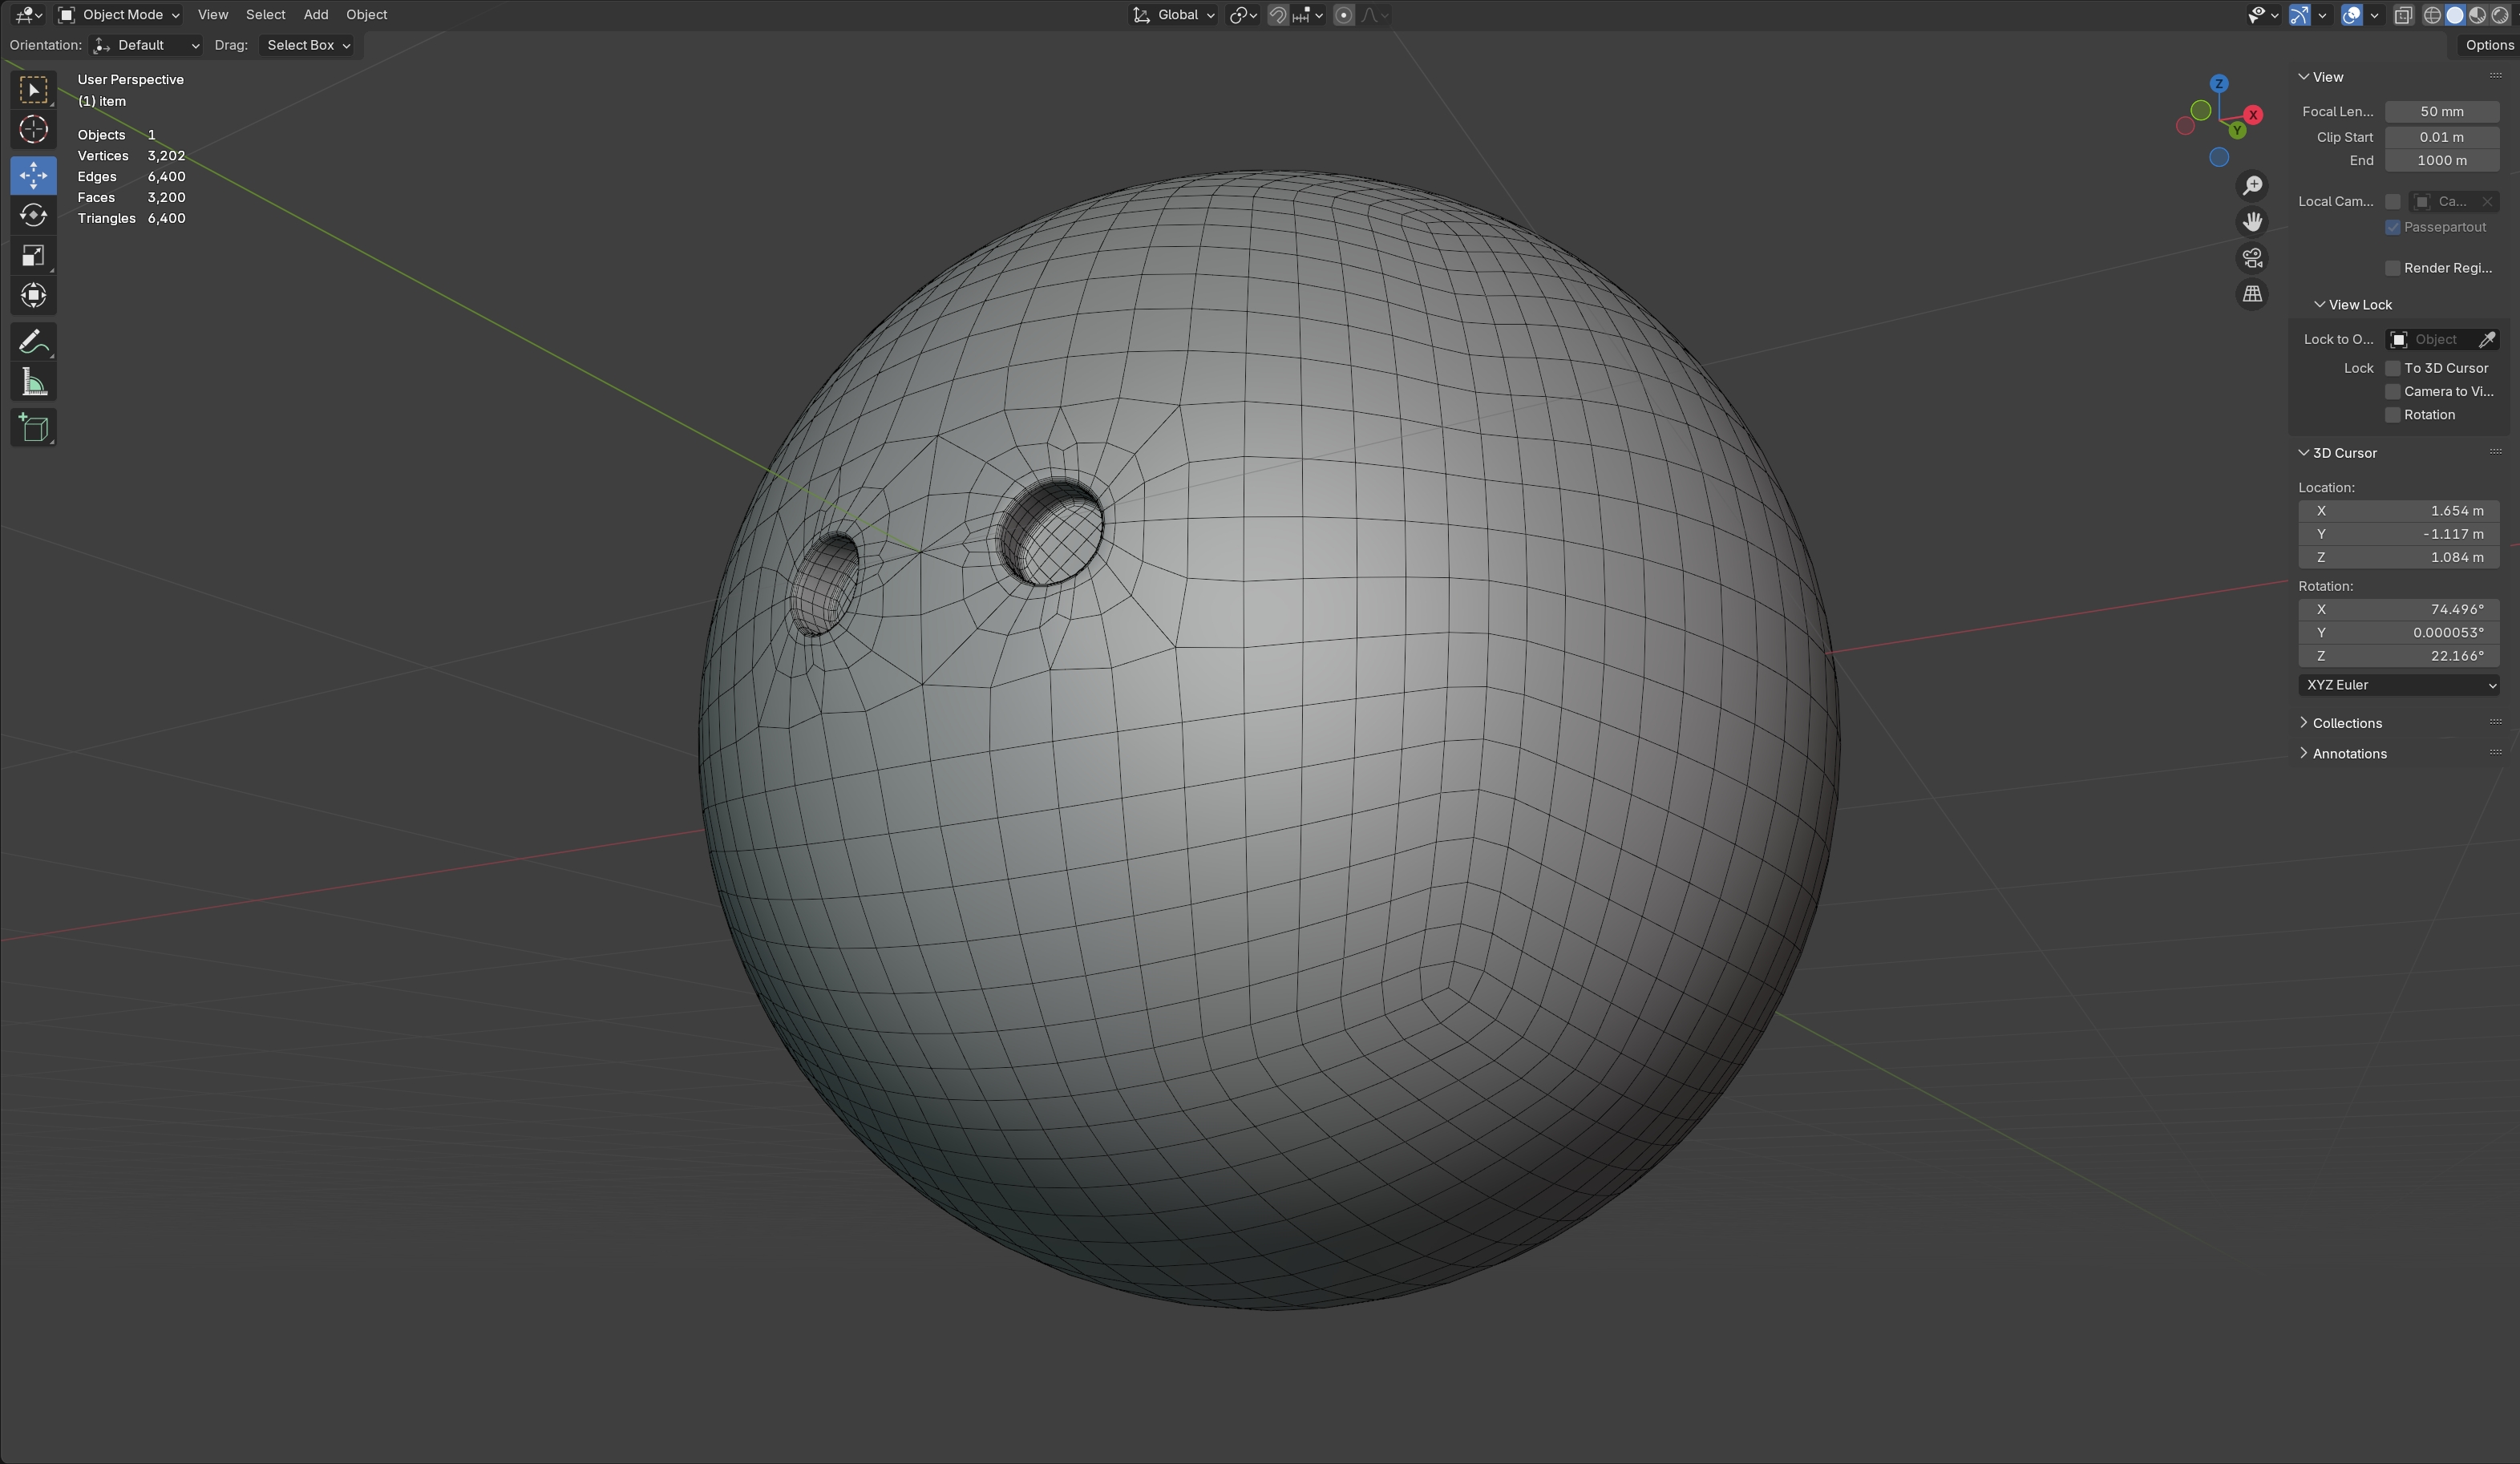Image resolution: width=2520 pixels, height=1464 pixels.
Task: Toggle camera view icon in viewport
Action: pos(2252,258)
